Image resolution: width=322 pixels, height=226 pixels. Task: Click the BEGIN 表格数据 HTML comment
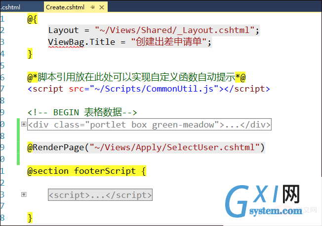point(82,112)
